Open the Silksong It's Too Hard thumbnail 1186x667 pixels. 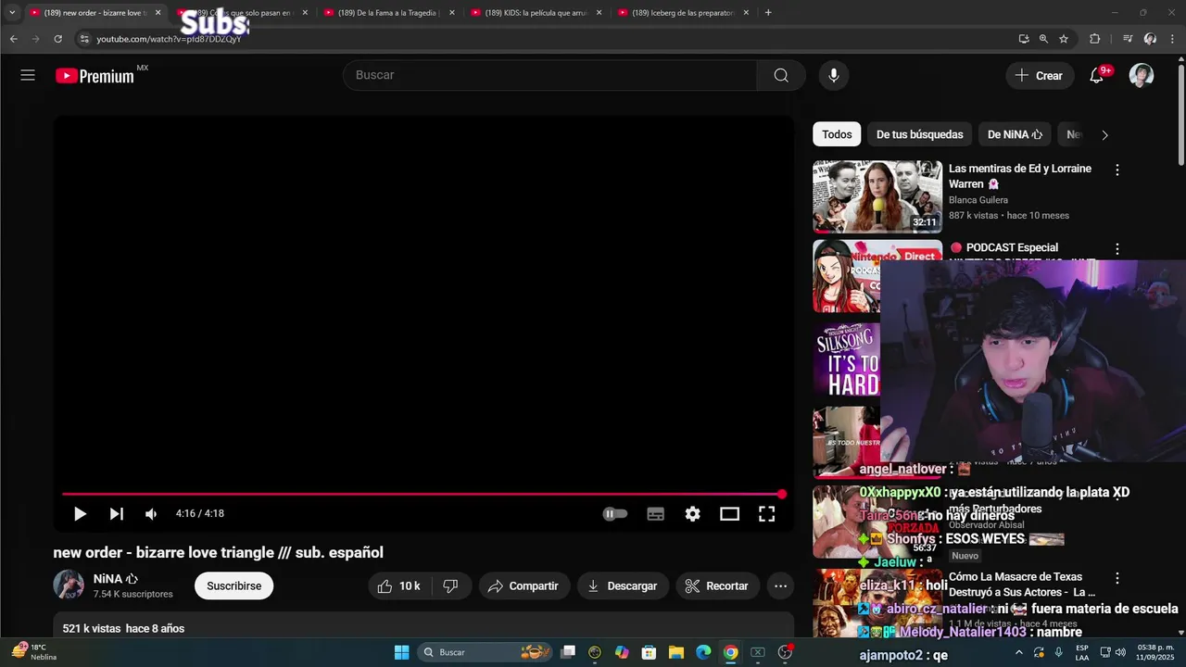[847, 359]
